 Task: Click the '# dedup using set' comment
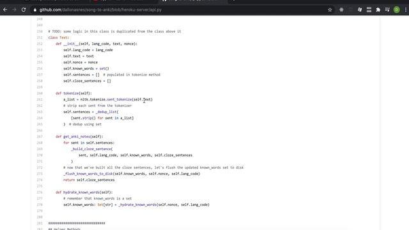pos(85,124)
